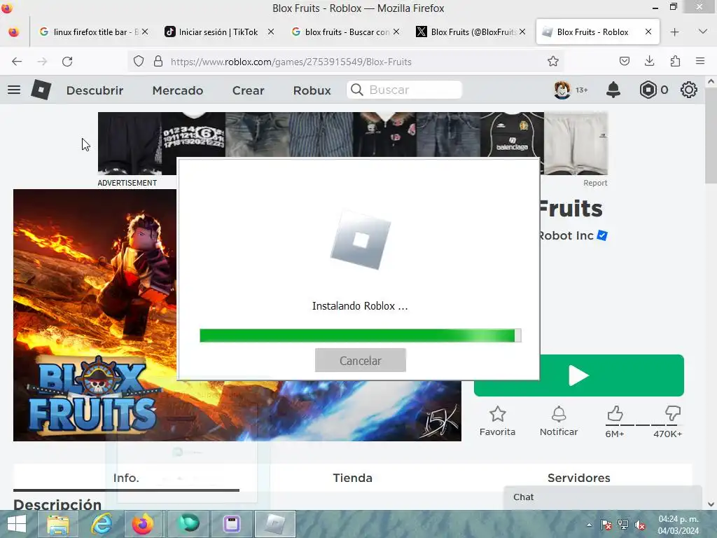
Task: Switch to Iniciar sesión TikTok tab
Action: [x=218, y=32]
